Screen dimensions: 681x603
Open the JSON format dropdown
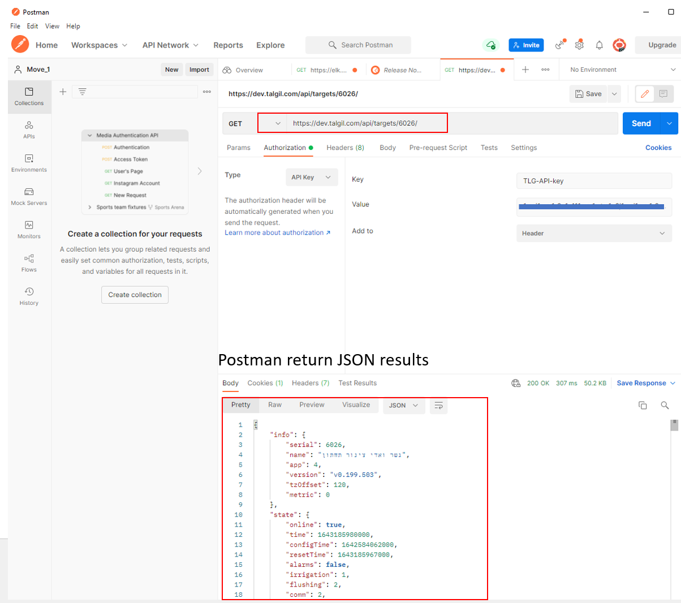pos(404,406)
